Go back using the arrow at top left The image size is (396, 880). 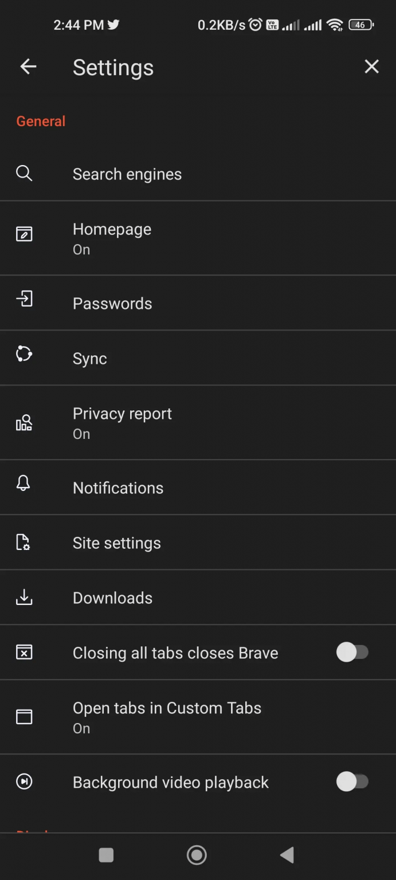(x=28, y=66)
